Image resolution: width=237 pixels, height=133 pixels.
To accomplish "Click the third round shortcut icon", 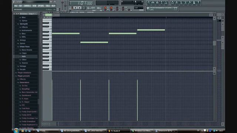I will tap(157, 3).
